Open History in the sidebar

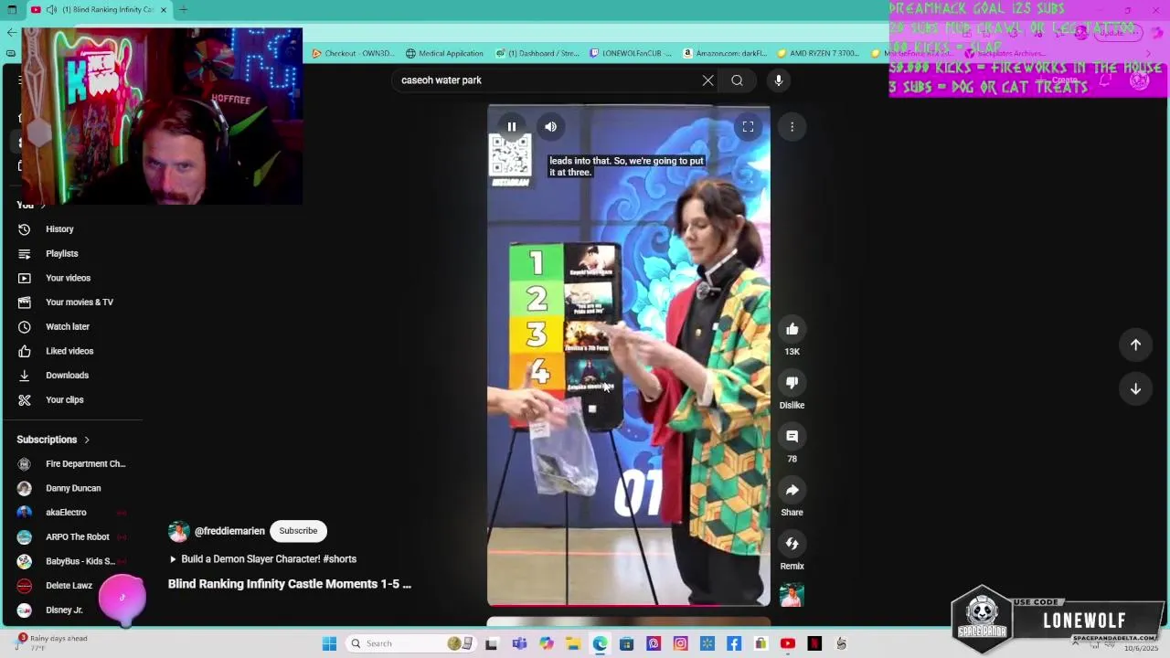59,229
